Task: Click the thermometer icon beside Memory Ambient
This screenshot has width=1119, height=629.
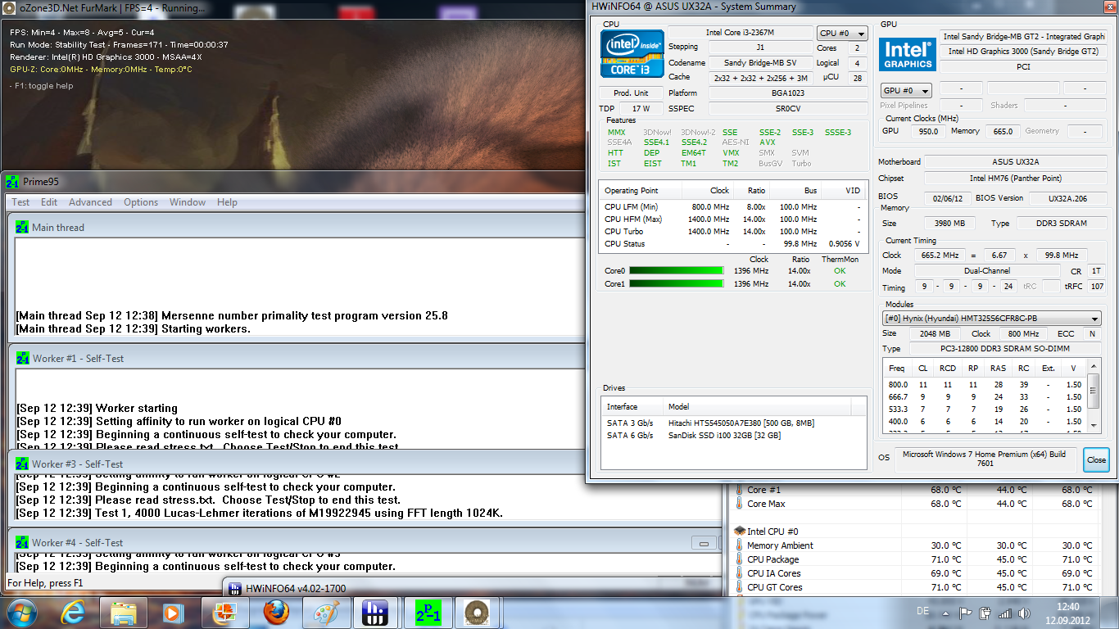Action: click(x=740, y=545)
